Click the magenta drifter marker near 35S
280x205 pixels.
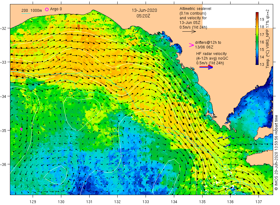(21, 129)
